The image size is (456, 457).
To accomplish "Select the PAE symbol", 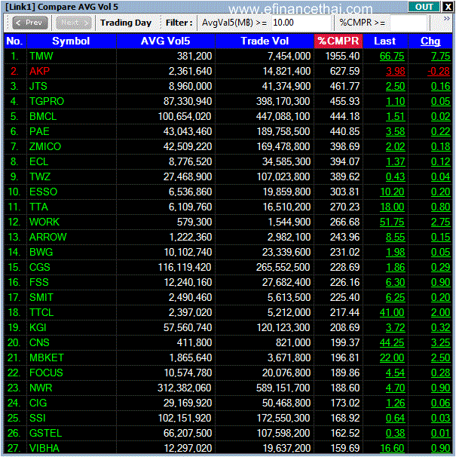I will (39, 131).
